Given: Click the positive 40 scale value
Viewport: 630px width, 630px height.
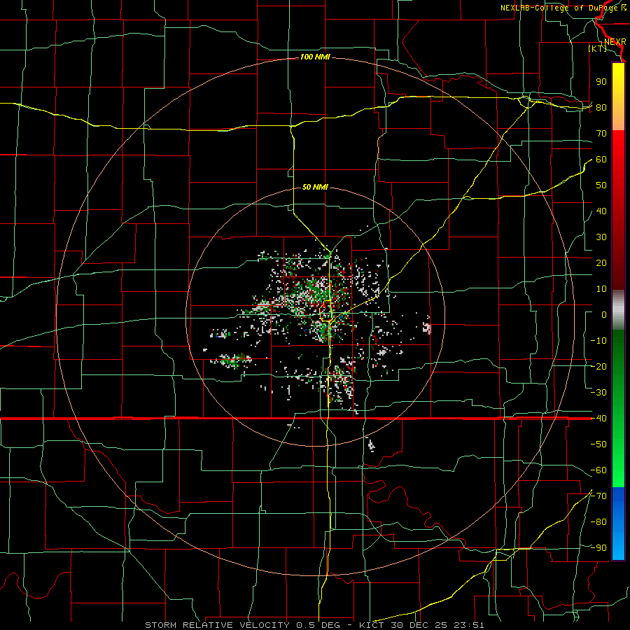Looking at the screenshot, I should (601, 211).
